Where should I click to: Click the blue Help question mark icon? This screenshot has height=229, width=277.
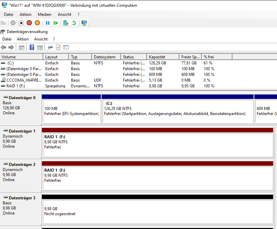click(32, 48)
